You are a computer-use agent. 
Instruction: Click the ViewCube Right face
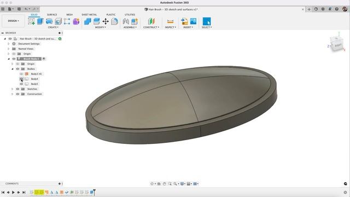point(337,45)
